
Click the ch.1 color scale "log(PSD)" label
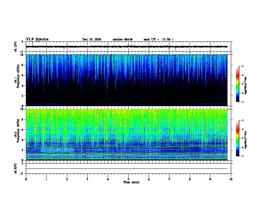(x=246, y=85)
